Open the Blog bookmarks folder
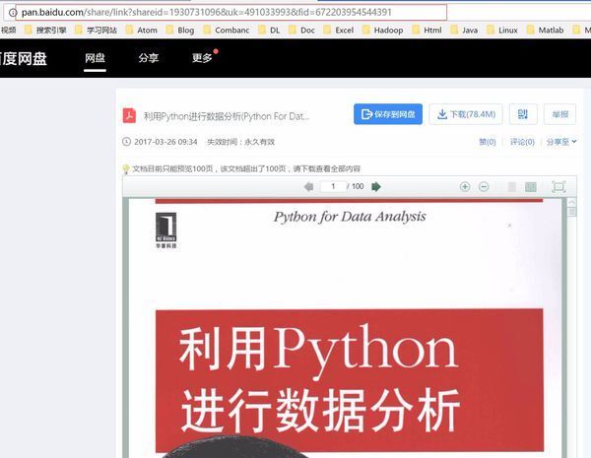The image size is (591, 458). tap(180, 31)
